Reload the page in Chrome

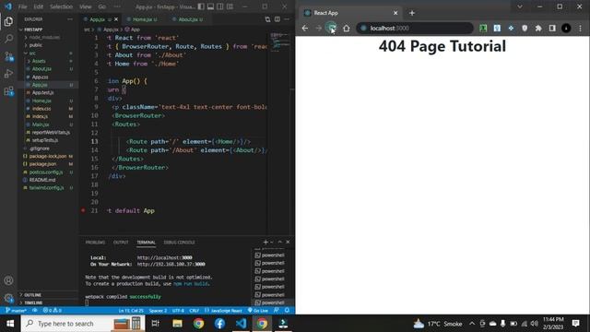pyautogui.click(x=332, y=28)
